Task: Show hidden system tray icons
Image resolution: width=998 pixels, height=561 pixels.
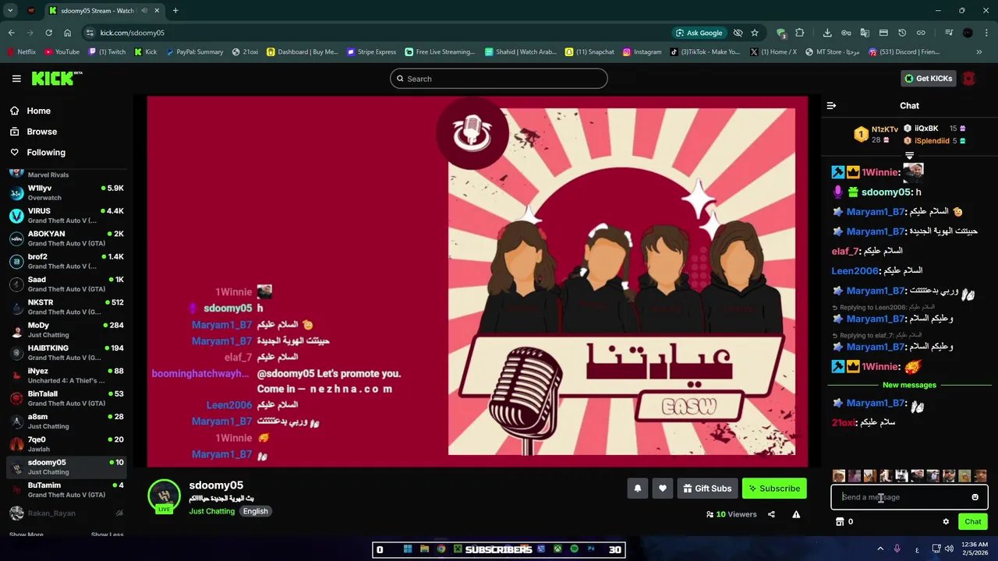Action: point(879,549)
